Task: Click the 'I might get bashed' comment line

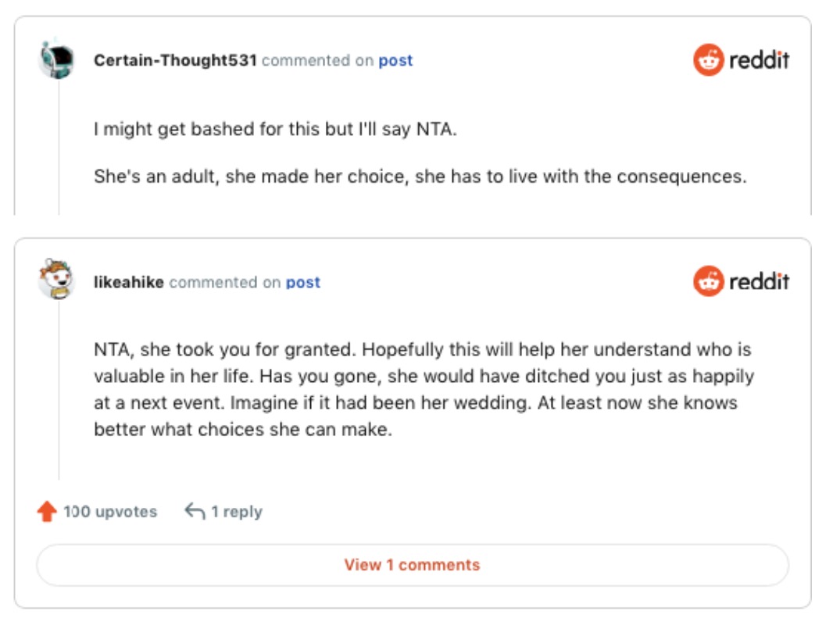Action: [x=275, y=130]
